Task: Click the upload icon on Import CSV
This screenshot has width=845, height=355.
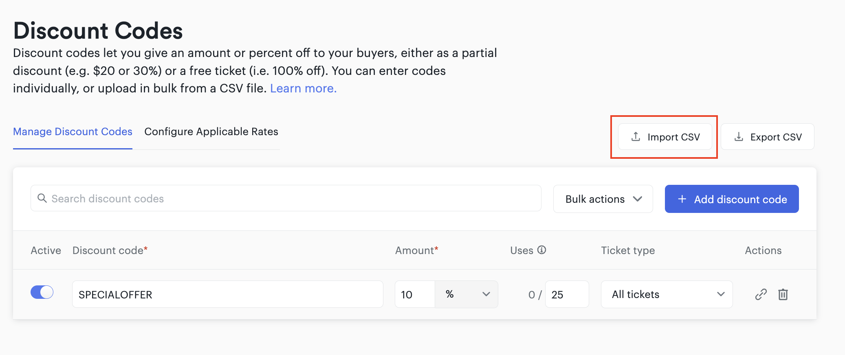Action: (x=636, y=137)
